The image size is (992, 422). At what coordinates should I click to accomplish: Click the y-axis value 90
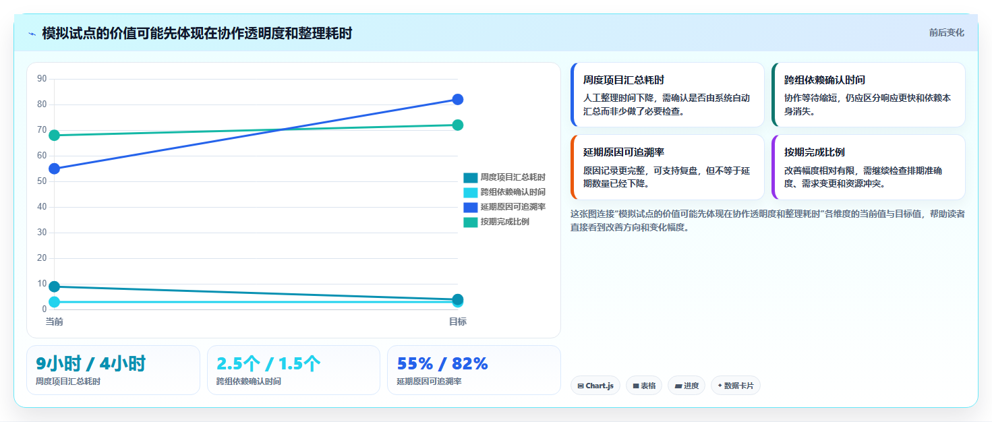(x=42, y=79)
